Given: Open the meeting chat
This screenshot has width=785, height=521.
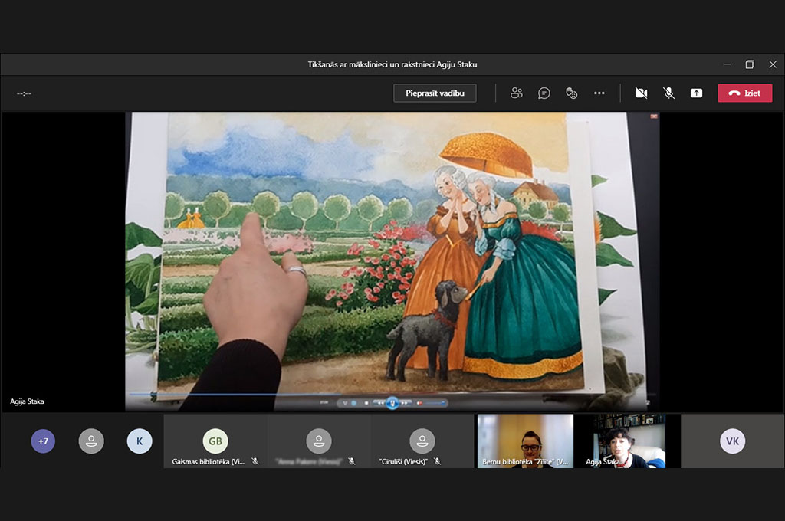Looking at the screenshot, I should (544, 93).
